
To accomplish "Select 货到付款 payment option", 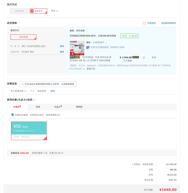I will (19, 11).
